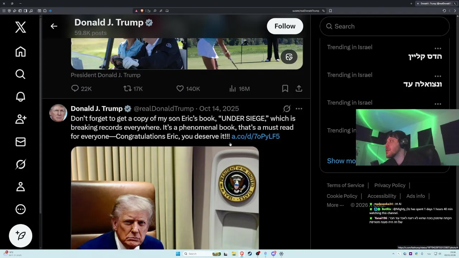Click the bookmark icon beside the address bar

coord(330,11)
